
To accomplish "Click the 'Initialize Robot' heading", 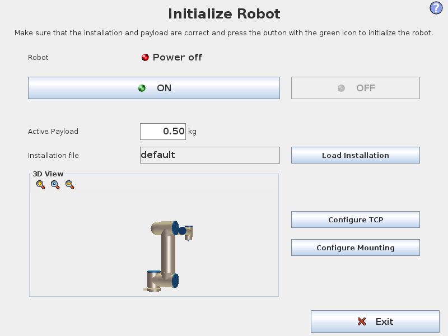I will 225,13.
